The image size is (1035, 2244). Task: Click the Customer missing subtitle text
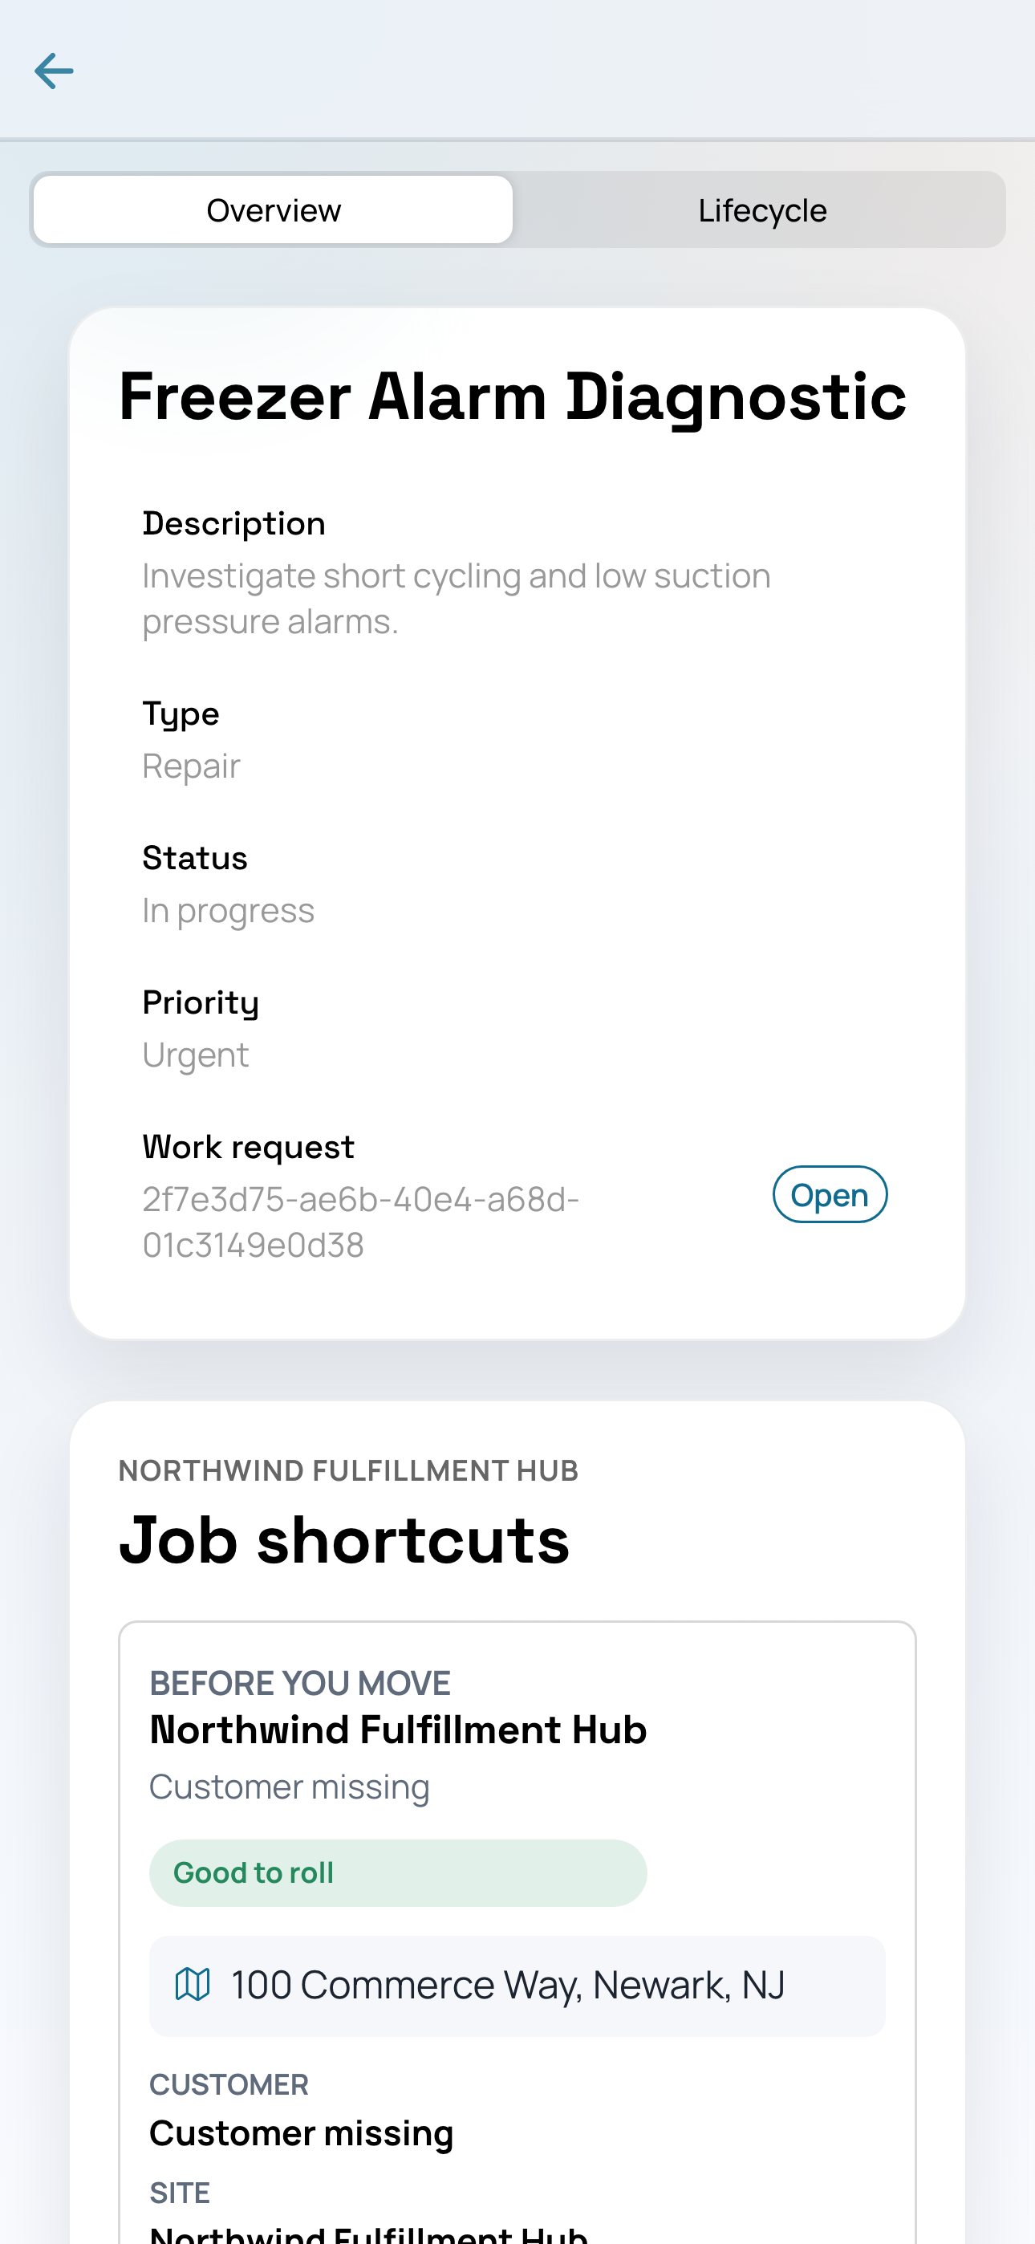click(290, 1787)
